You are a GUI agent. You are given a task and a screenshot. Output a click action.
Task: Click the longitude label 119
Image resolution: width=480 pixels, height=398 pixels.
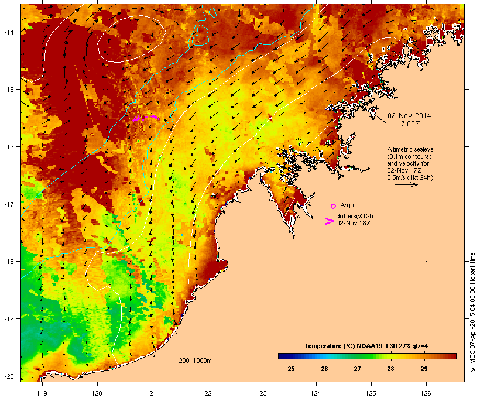click(42, 393)
